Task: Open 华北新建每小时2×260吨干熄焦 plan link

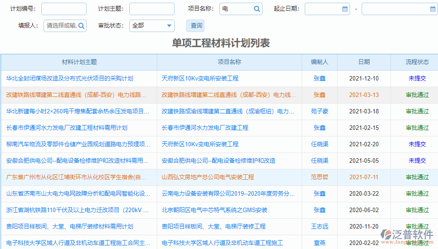Action: 77,112
